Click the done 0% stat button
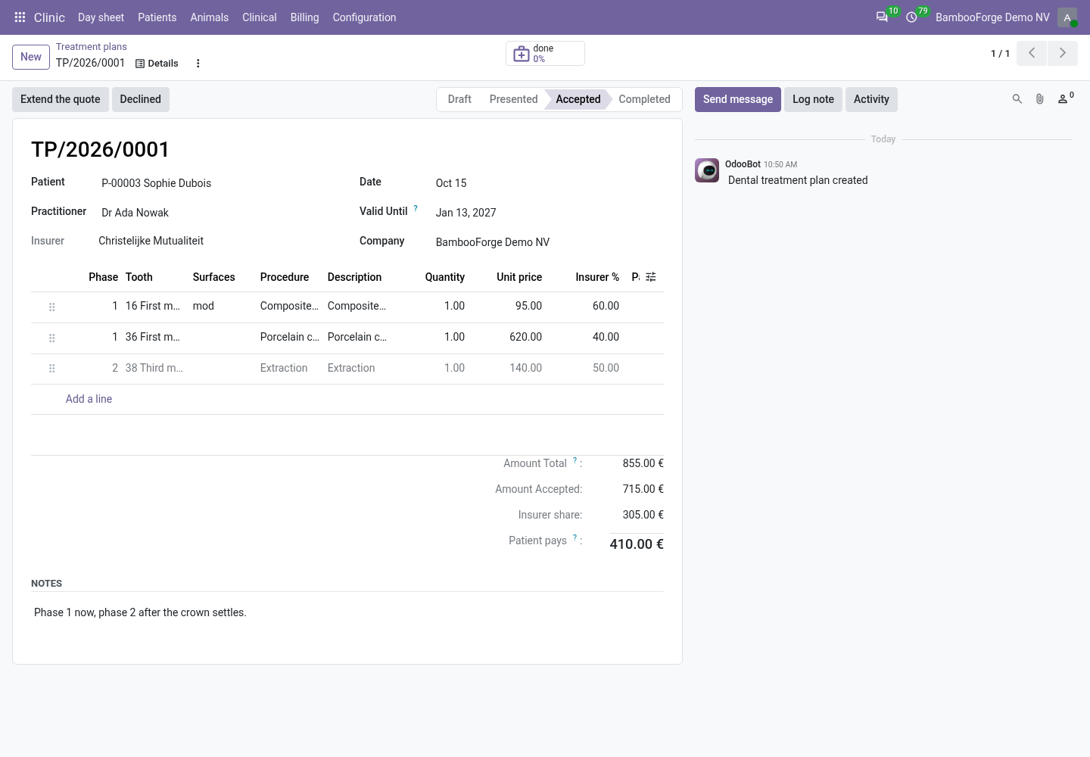The width and height of the screenshot is (1090, 757). [x=545, y=54]
